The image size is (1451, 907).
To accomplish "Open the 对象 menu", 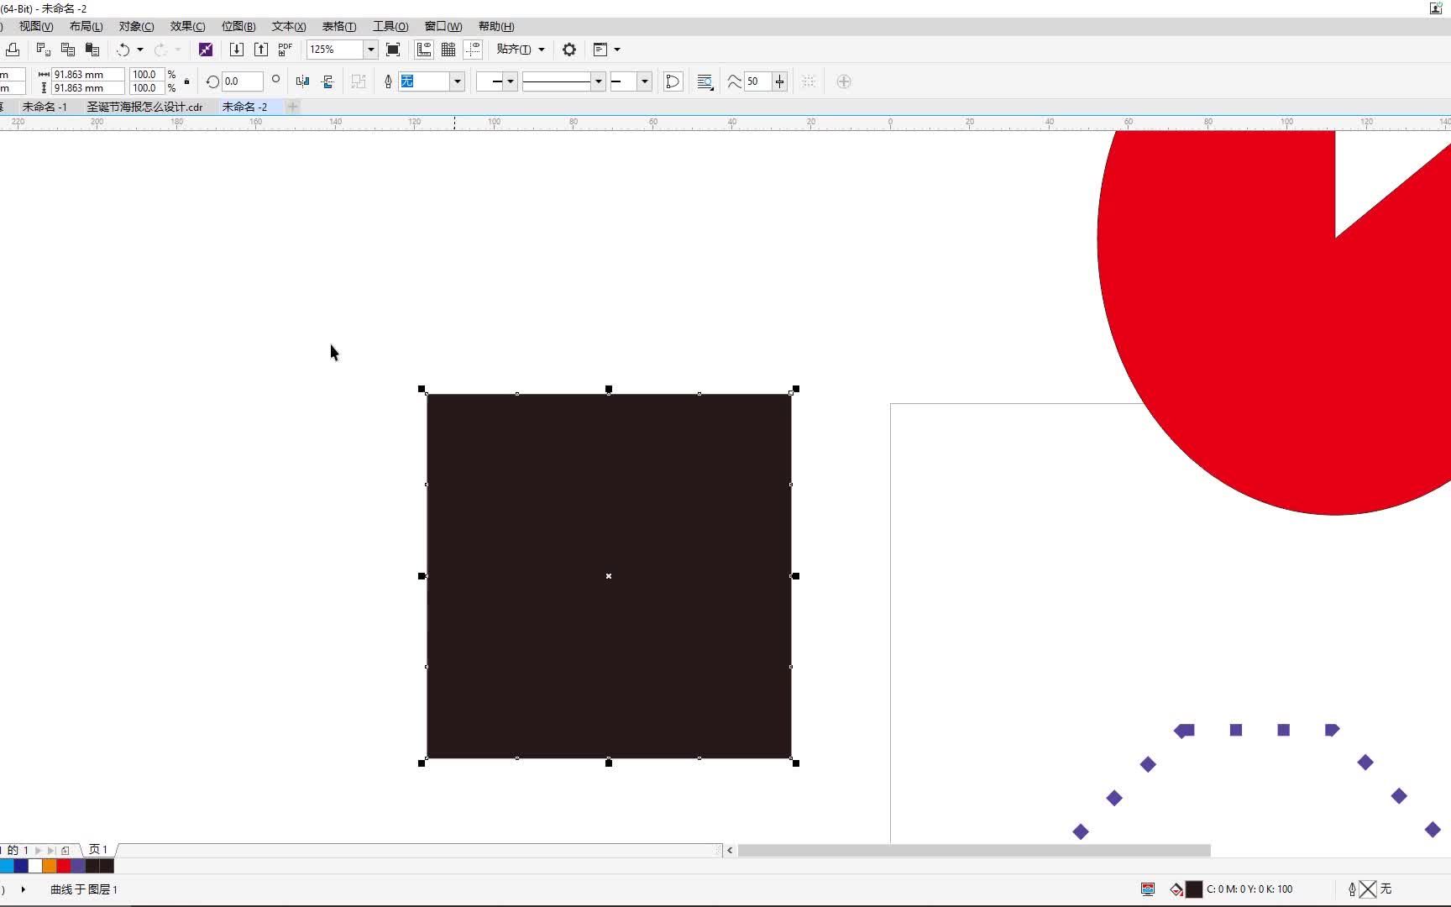I will tap(136, 26).
